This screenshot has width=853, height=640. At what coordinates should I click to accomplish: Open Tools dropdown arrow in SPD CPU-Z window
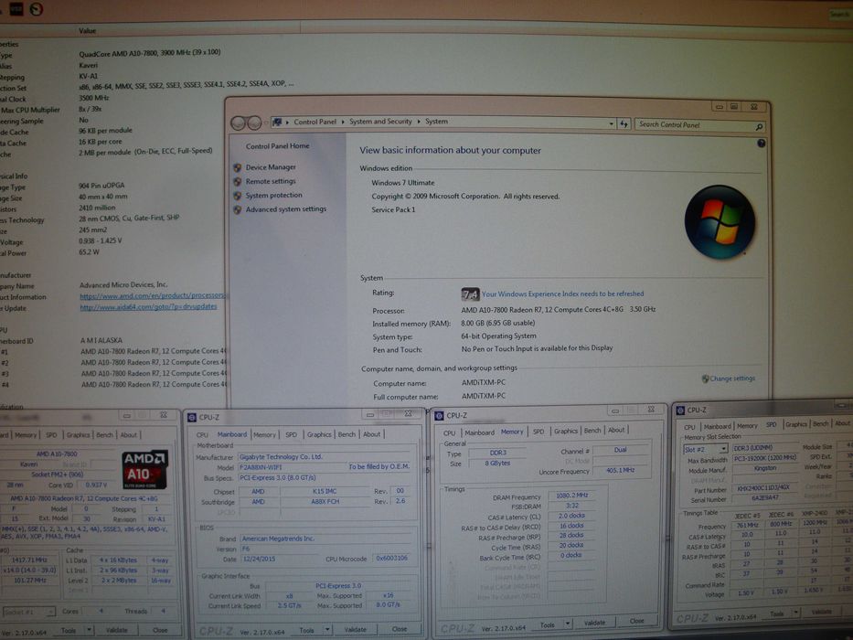(796, 613)
